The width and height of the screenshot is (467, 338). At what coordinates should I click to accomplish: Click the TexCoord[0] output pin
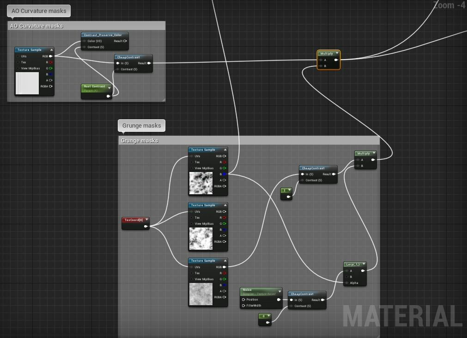pos(146,226)
